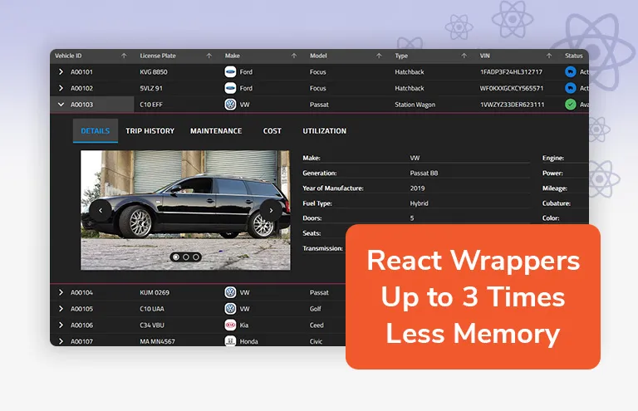Click VIN column header
This screenshot has height=411, width=638.
coord(484,56)
